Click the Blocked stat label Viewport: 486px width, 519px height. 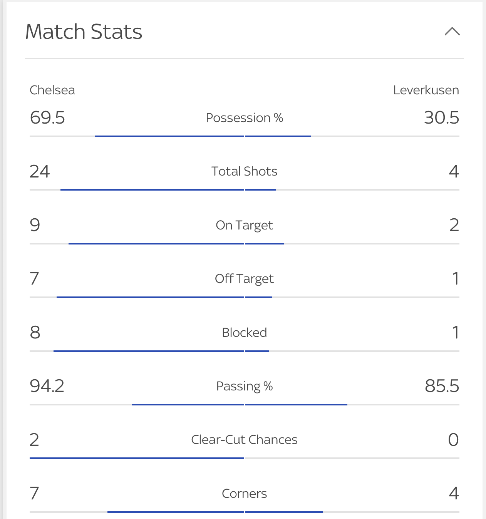point(245,332)
